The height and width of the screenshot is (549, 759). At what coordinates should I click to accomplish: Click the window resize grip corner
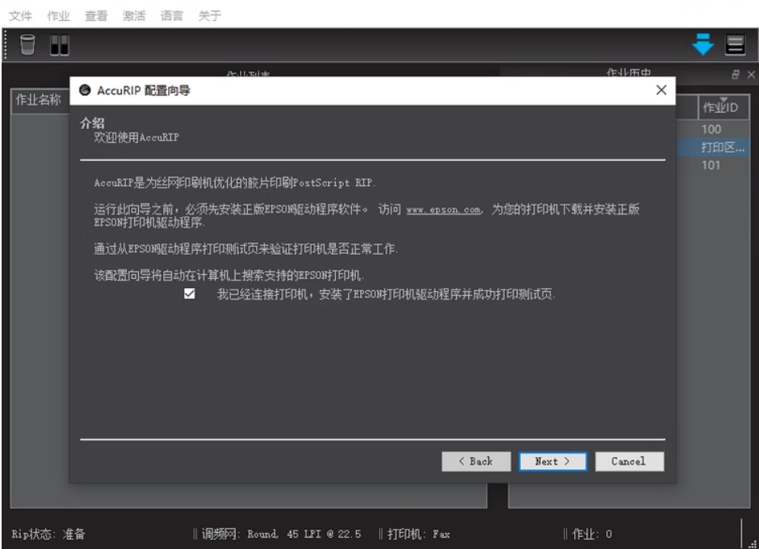[x=753, y=543]
